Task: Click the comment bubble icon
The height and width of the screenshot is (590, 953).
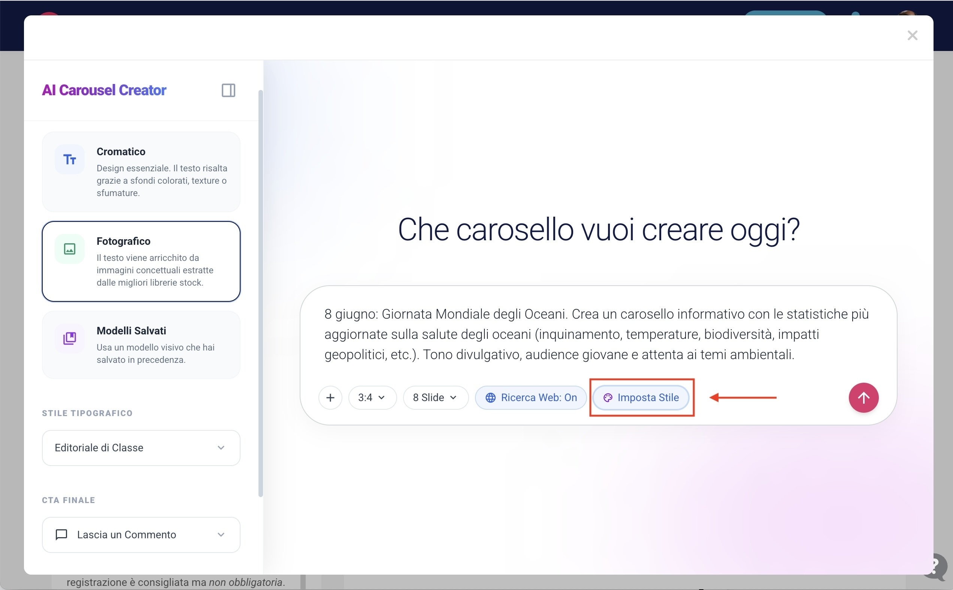Action: (x=61, y=535)
